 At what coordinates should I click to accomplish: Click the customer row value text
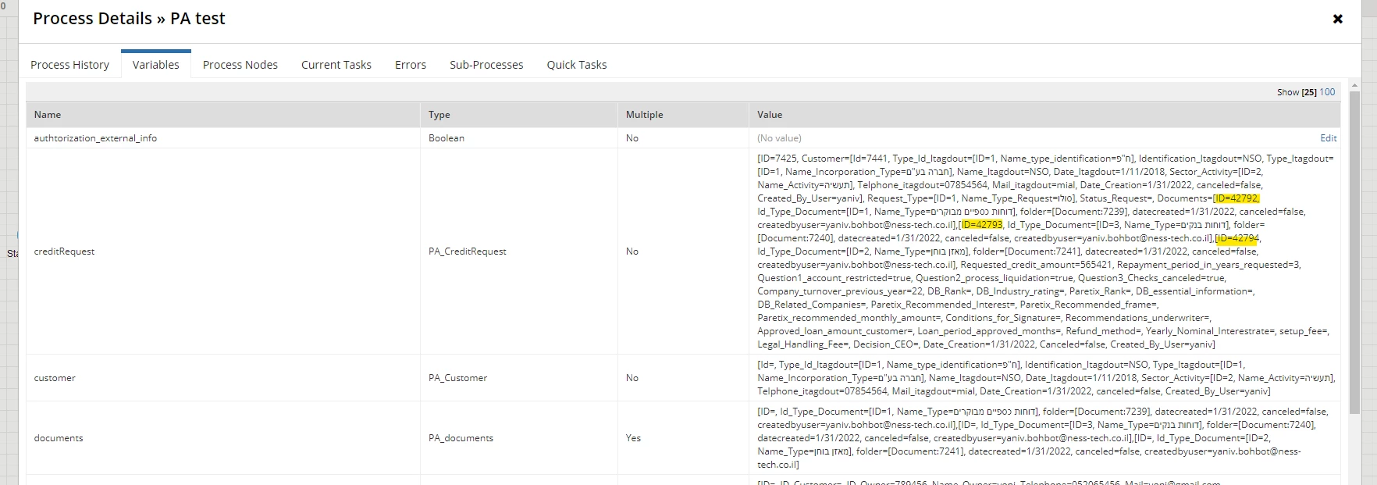(x=1046, y=378)
